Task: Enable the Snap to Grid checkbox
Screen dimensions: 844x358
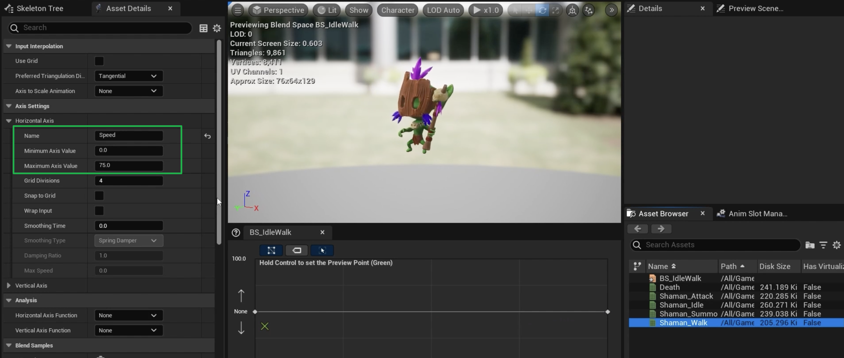Action: pyautogui.click(x=99, y=196)
